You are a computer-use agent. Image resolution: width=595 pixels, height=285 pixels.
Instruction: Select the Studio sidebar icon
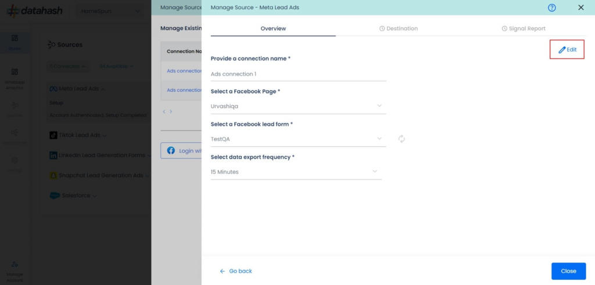coord(15,42)
